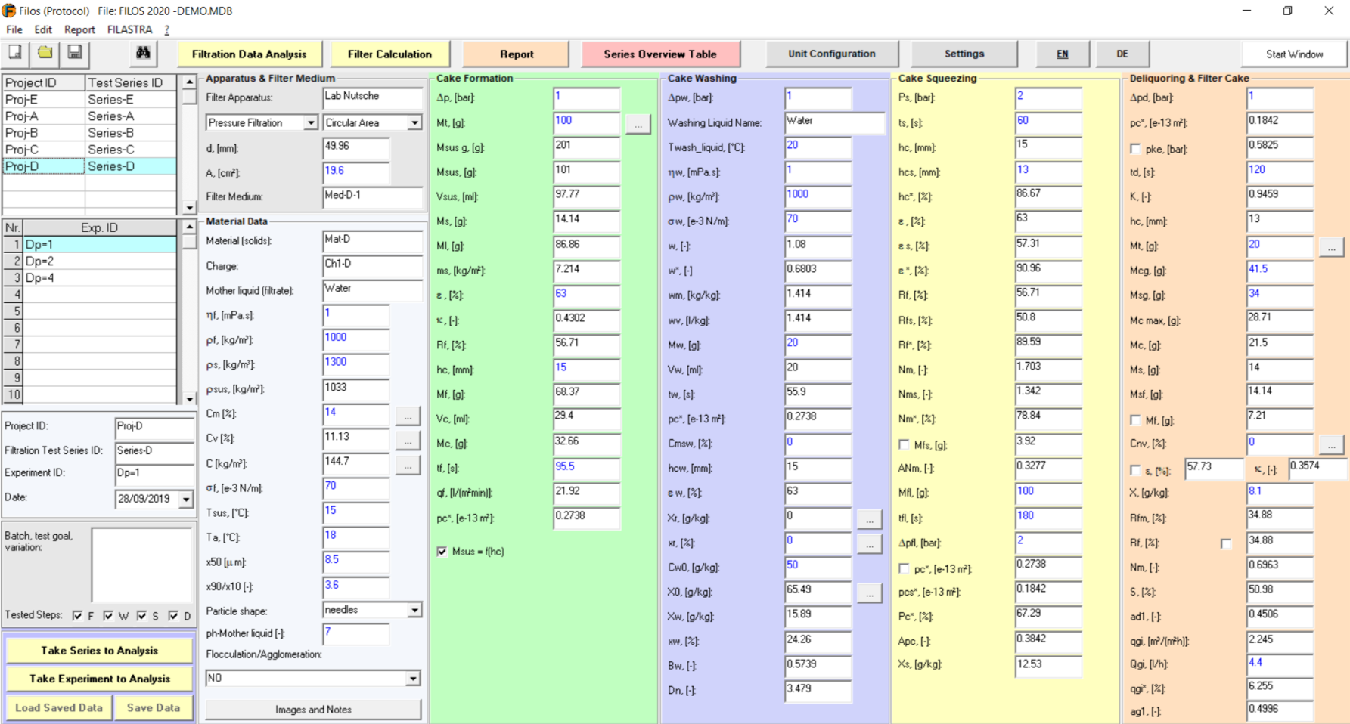Toggle the Msus = f(hc) checkbox
The image size is (1350, 724).
pos(442,552)
